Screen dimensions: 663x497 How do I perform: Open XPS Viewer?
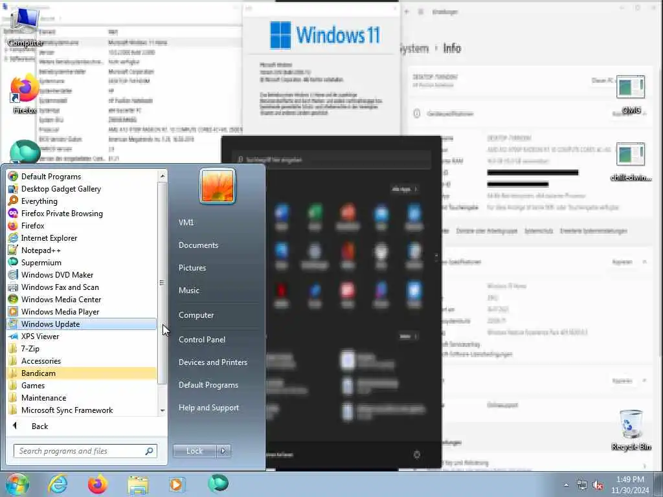82,336
